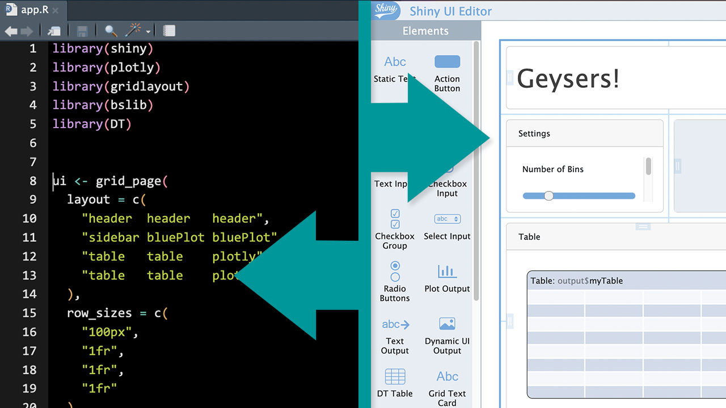Viewport: 726px width, 408px height.
Task: Click the Shiny logo in header
Action: tap(386, 11)
